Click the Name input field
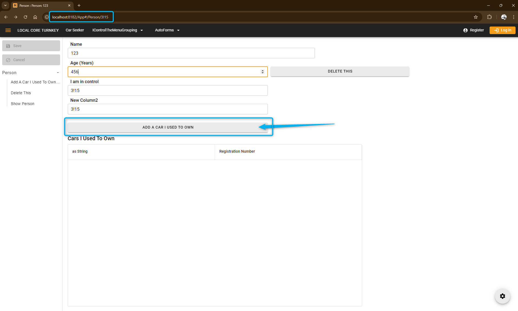 (191, 53)
